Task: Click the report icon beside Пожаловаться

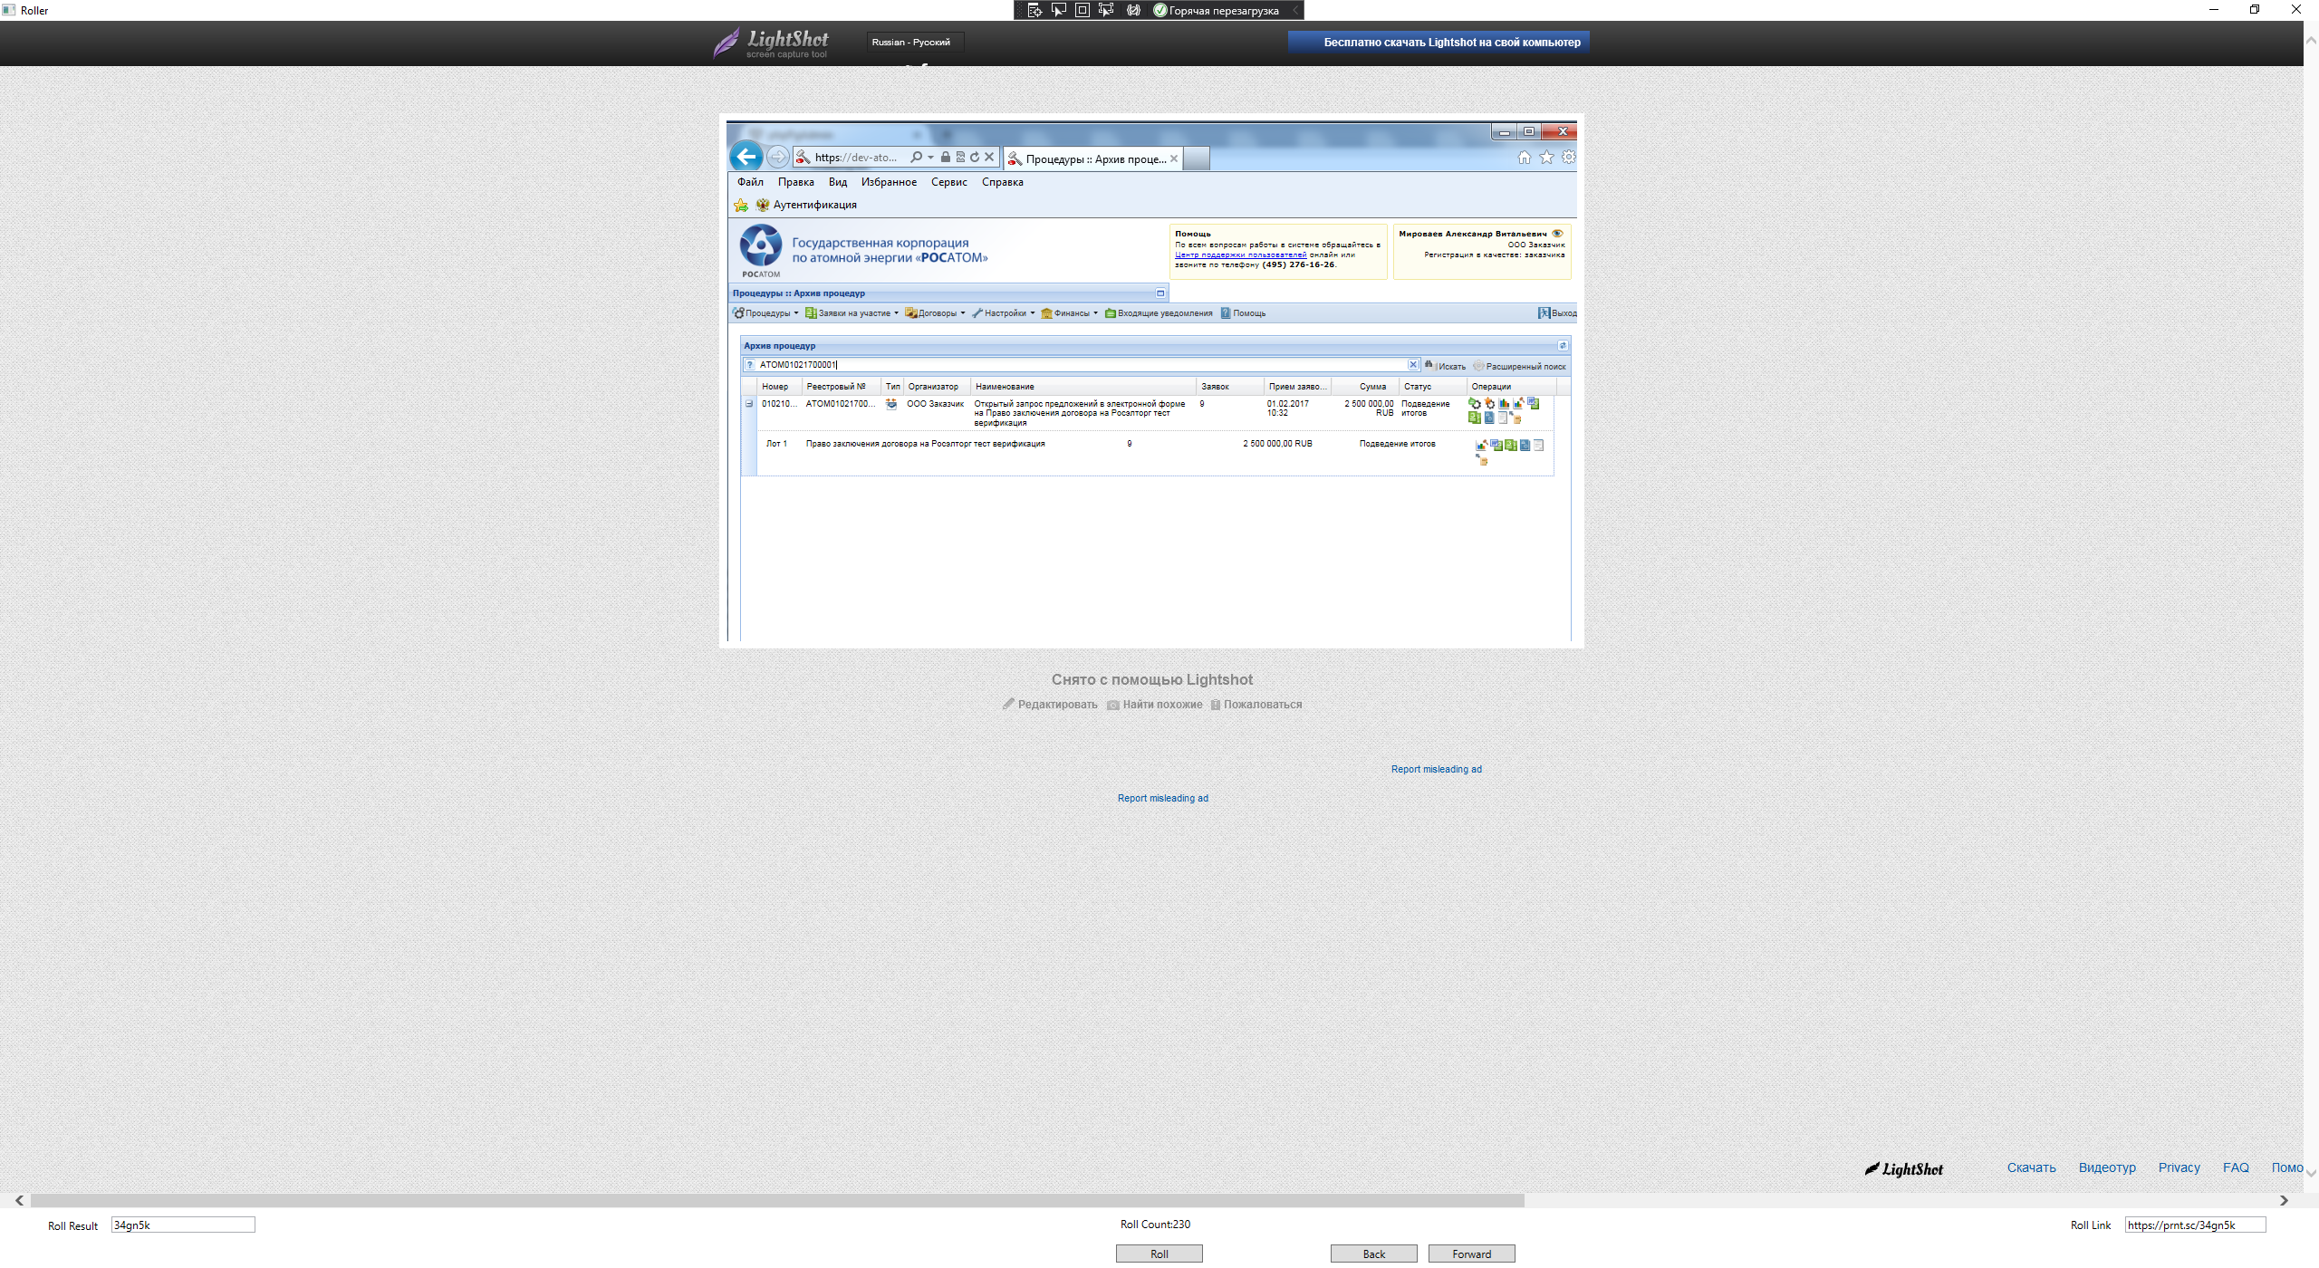Action: pos(1216,705)
